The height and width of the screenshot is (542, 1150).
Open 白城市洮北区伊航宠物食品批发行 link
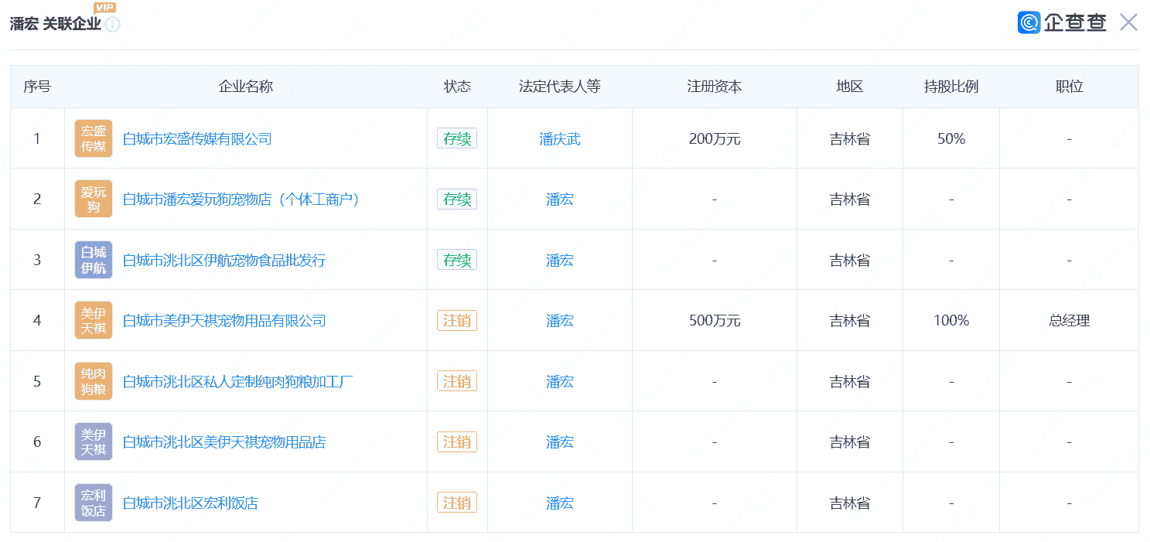[224, 261]
